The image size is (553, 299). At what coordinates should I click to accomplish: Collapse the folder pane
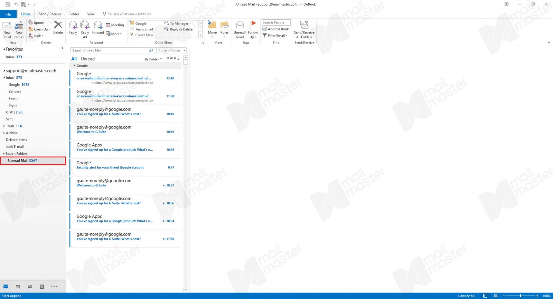coord(62,48)
